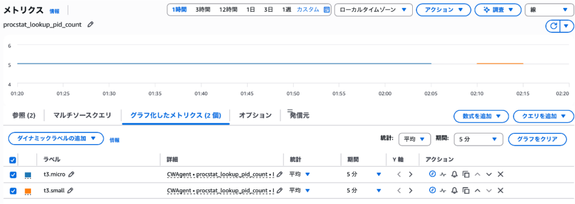The image size is (575, 204).
Task: Move t3.small to right Y axis
Action: coord(410,191)
